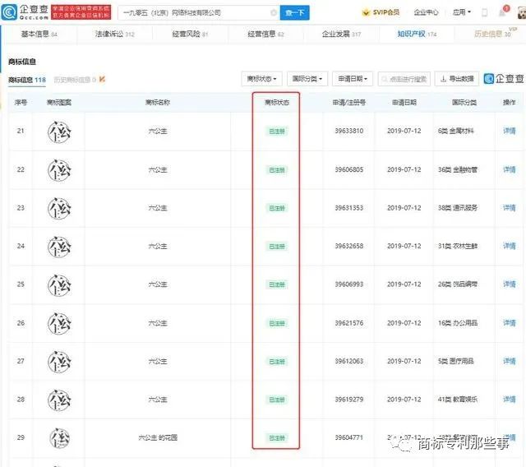Viewport: 526px width, 467px height.
Task: Click 41类 教育娱乐 category cell
Action: tap(458, 400)
